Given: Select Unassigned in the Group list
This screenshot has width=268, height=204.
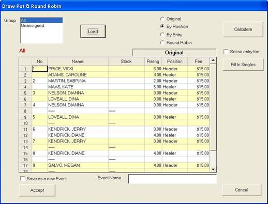Looking at the screenshot, I should pyautogui.click(x=41, y=25).
